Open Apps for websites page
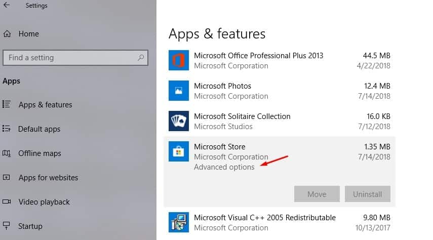Screen dimensions: 433x240 click(48, 178)
